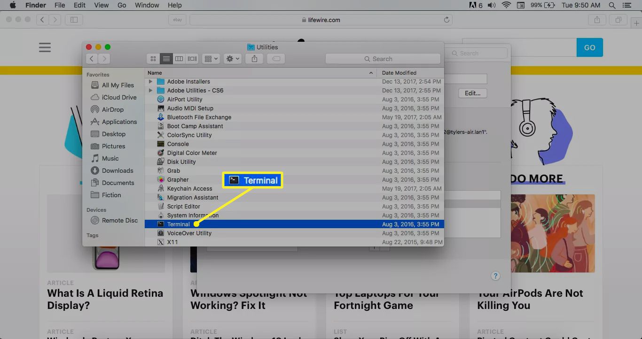The width and height of the screenshot is (642, 339).
Task: Open the Finder arrange-by dropdown
Action: 211,59
